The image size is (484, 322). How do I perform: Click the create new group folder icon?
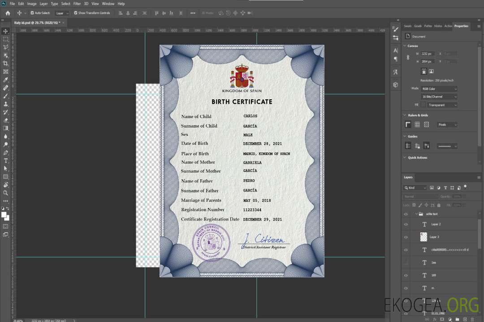(x=457, y=319)
